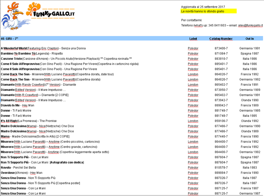Click the 'Autografato con dedica' record title
The width and height of the screenshot is (264, 196).
click(x=43, y=162)
